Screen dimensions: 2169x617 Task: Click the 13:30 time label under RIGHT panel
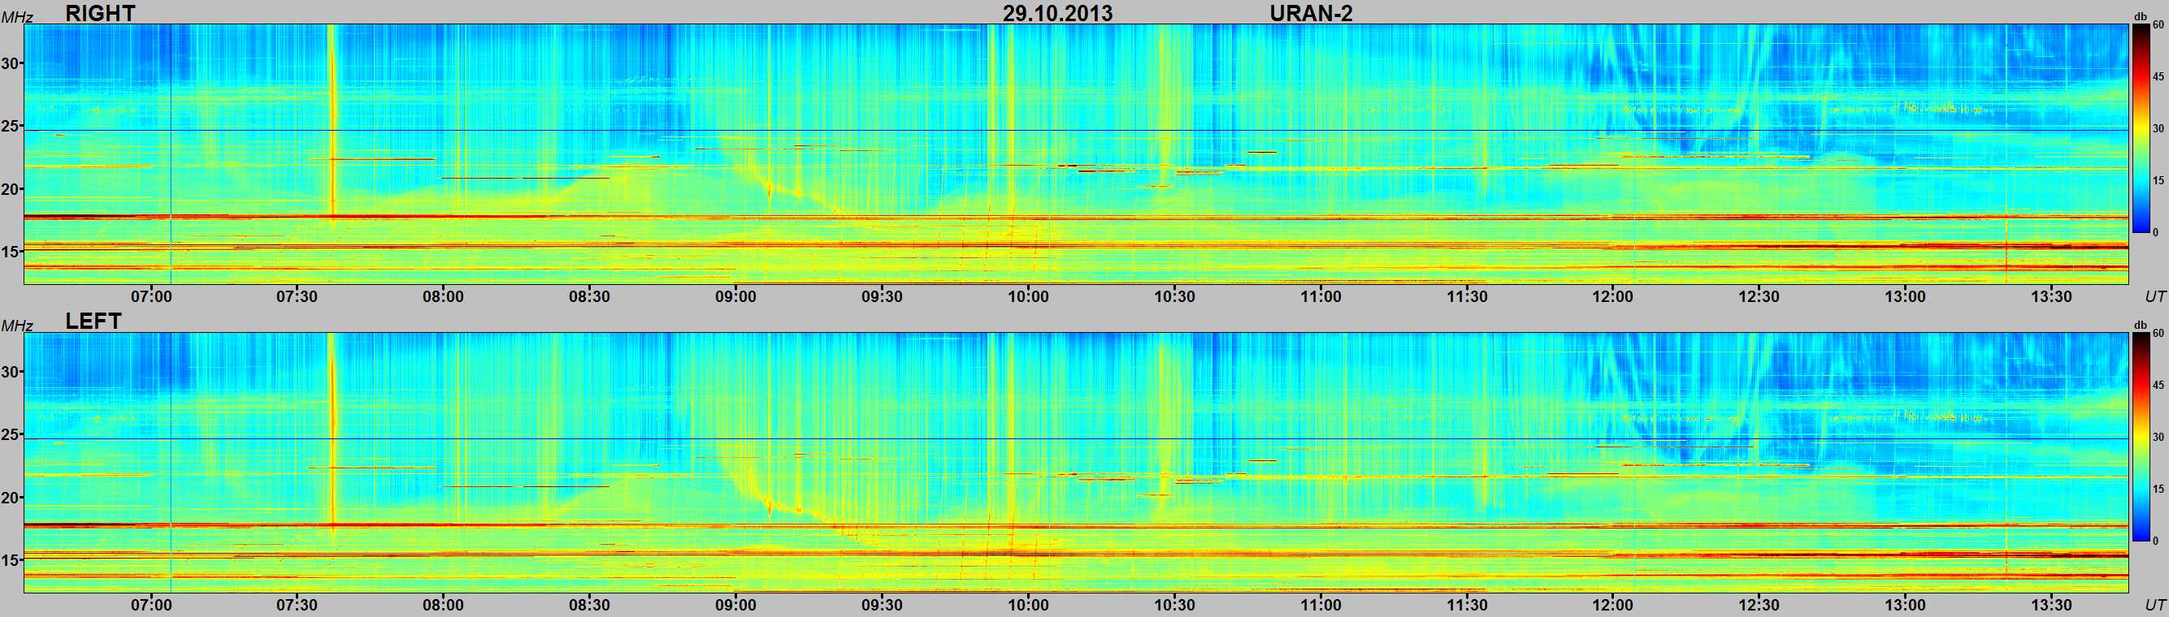click(x=2051, y=296)
